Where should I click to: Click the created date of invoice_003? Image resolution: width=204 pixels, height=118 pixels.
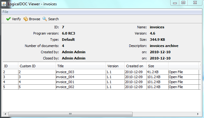tap(135, 72)
